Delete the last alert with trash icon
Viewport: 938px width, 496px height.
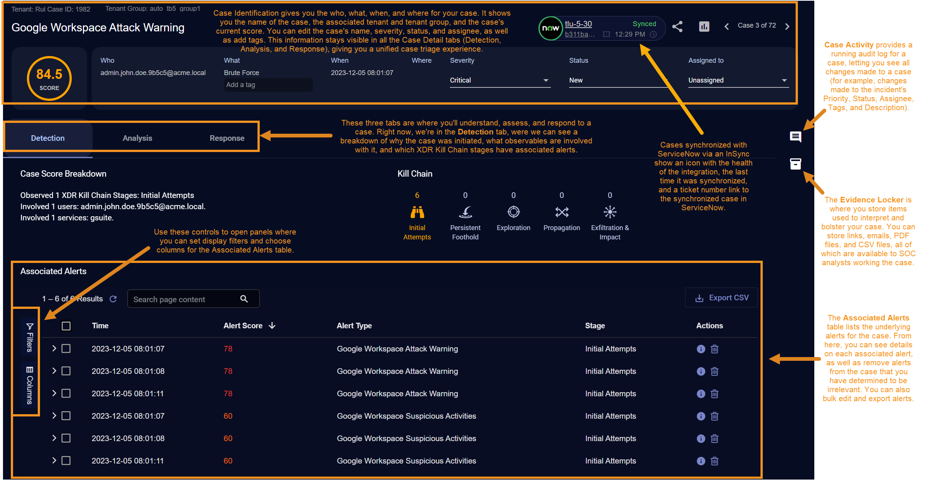715,461
